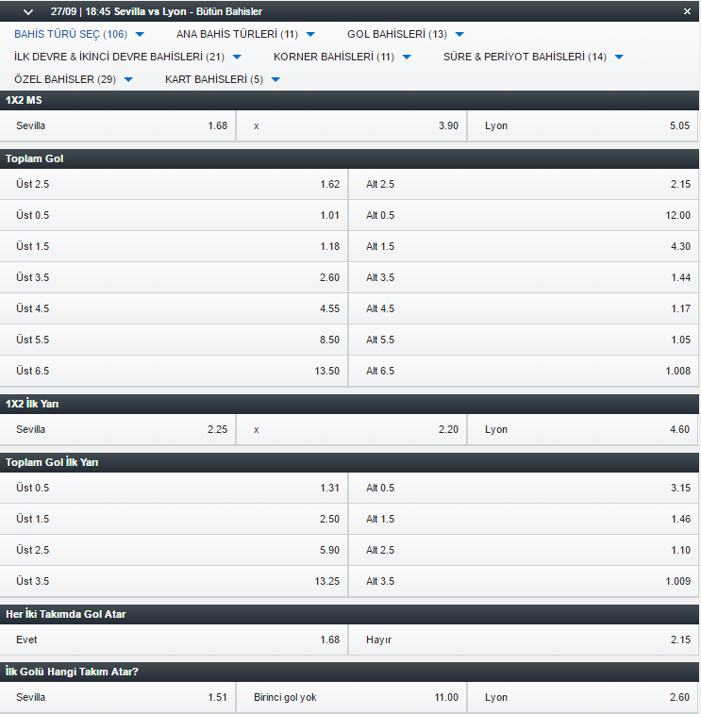701x714 pixels.
Task: Select first half Üst 1.5 at 2.50
Action: pyautogui.click(x=174, y=519)
